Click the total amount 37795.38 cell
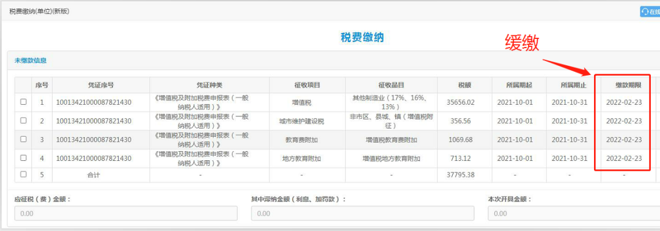660x231 pixels. click(x=461, y=175)
